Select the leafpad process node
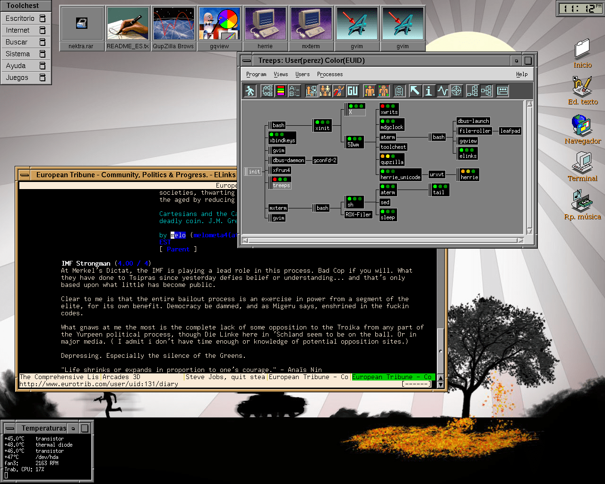Image resolution: width=605 pixels, height=484 pixels. pyautogui.click(x=510, y=131)
